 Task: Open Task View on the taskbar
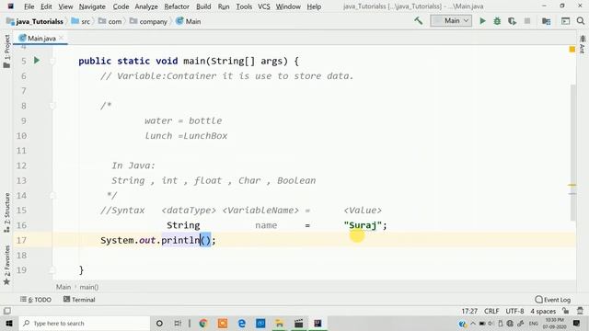pos(178,323)
